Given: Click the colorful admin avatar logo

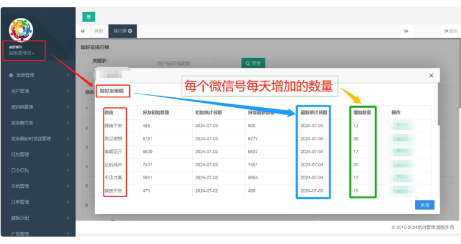Looking at the screenshot, I should click(x=21, y=30).
